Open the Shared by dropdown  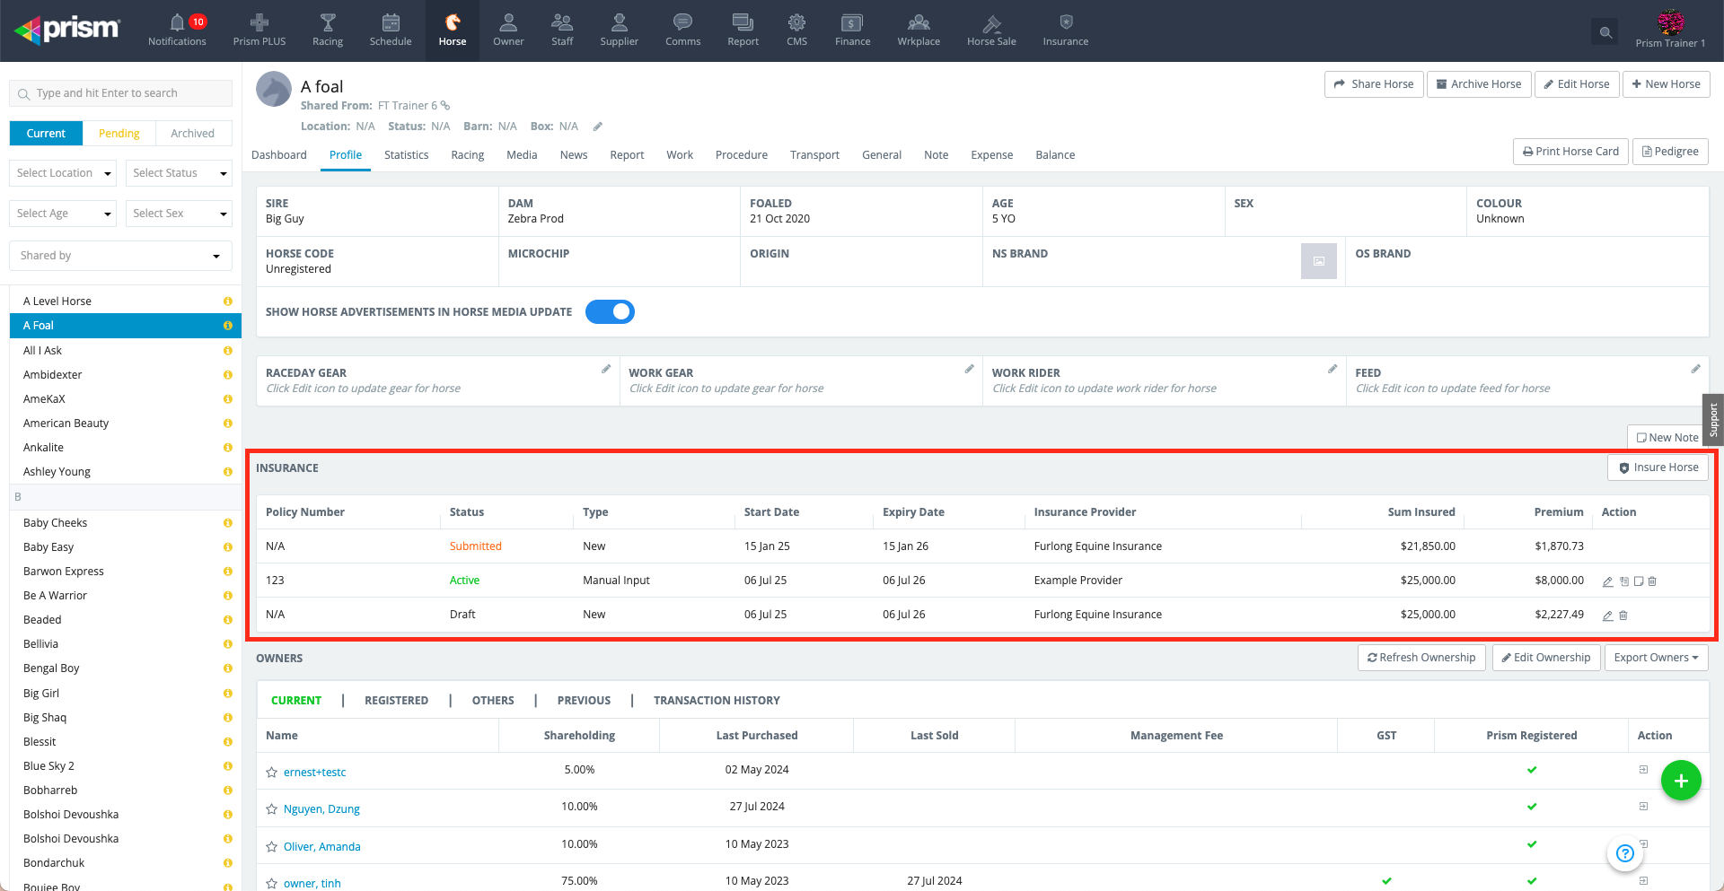click(120, 256)
